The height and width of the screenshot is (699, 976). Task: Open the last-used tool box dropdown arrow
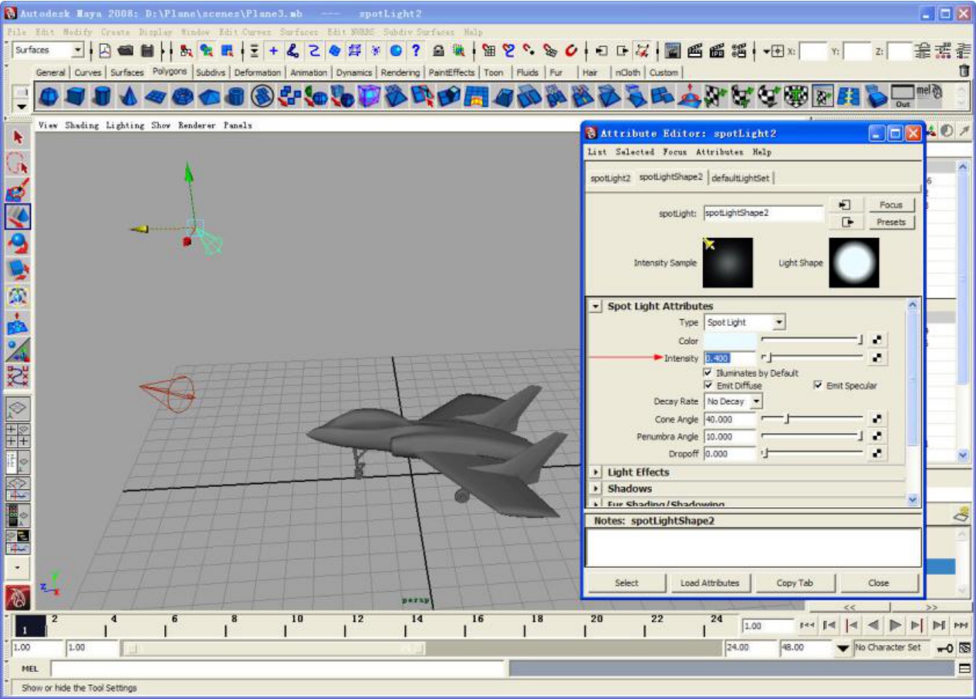click(19, 569)
